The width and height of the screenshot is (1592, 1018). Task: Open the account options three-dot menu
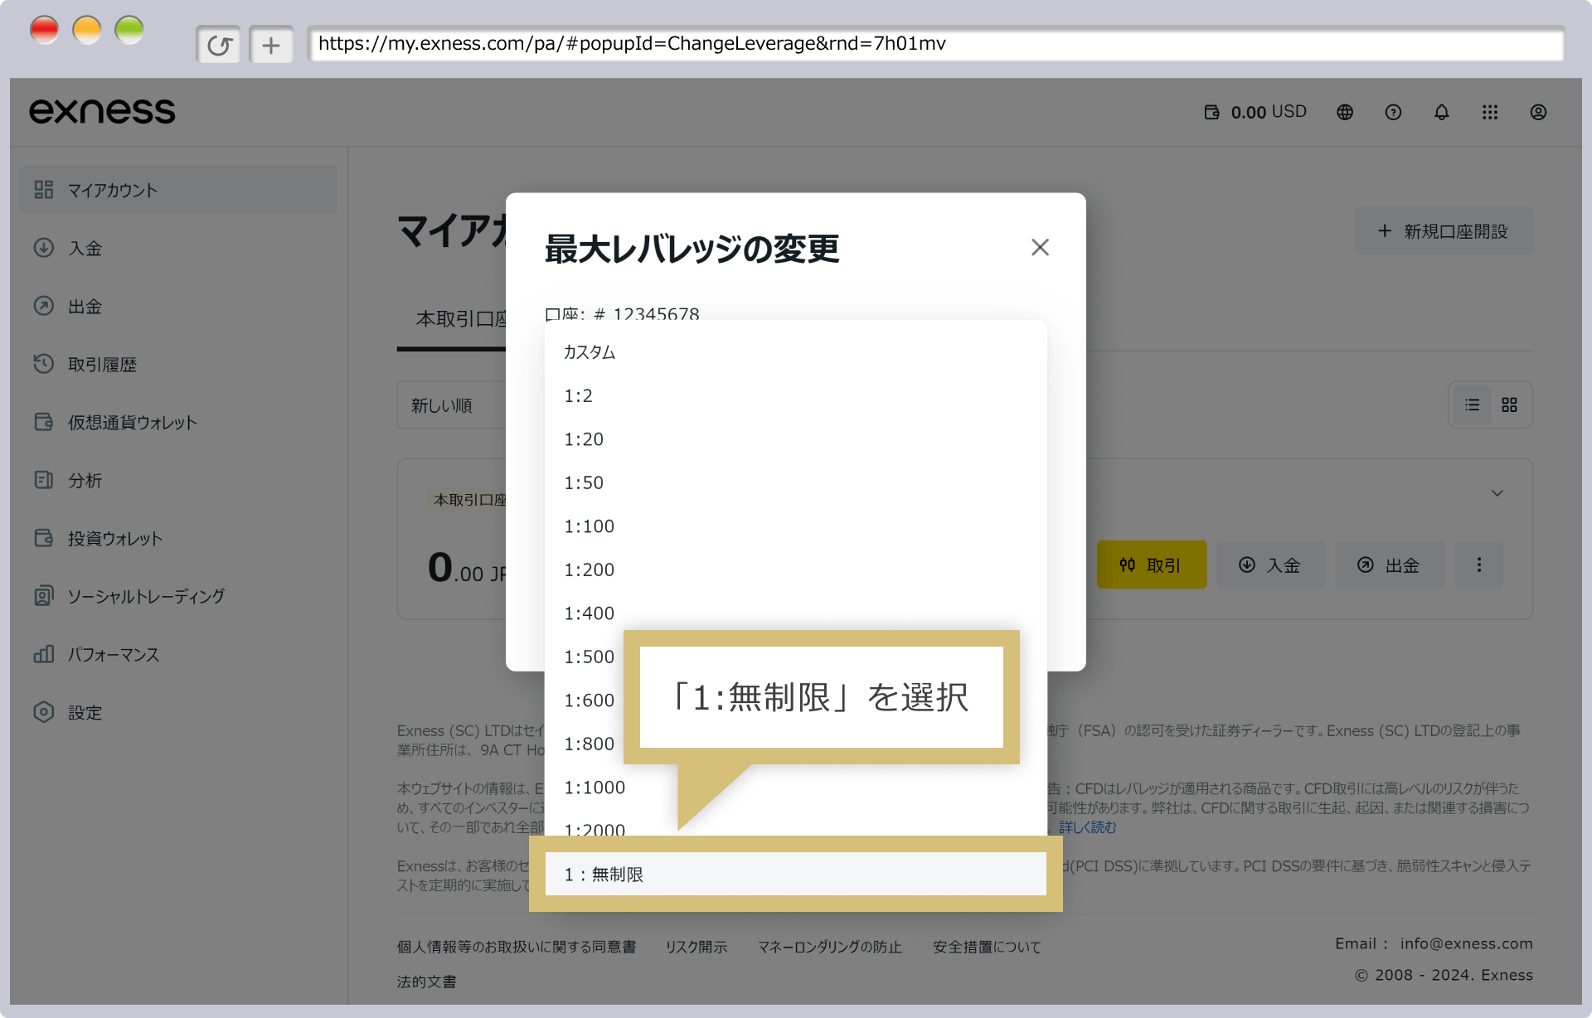pos(1478,565)
